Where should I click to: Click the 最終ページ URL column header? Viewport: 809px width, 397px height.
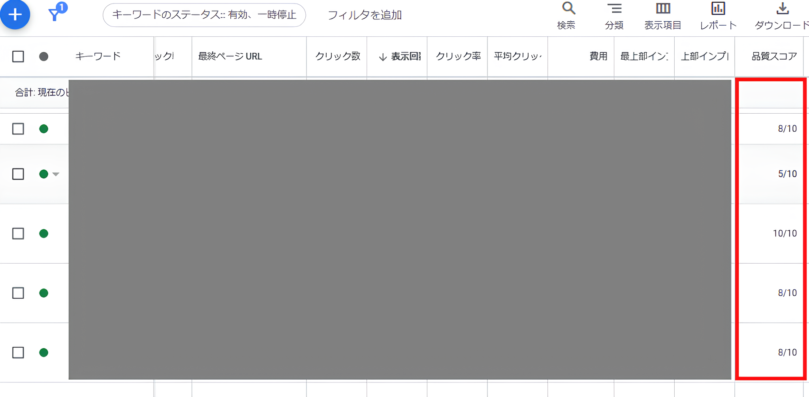pyautogui.click(x=230, y=56)
